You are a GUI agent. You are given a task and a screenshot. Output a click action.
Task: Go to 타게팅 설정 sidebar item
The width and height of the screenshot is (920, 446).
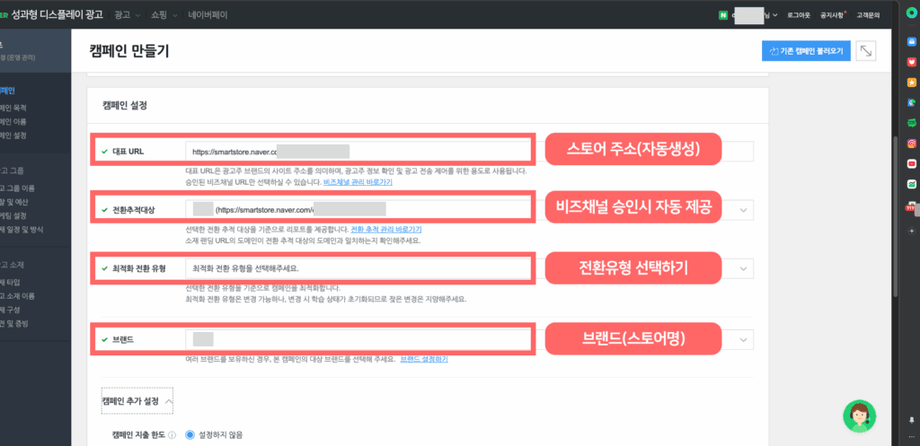(x=14, y=215)
